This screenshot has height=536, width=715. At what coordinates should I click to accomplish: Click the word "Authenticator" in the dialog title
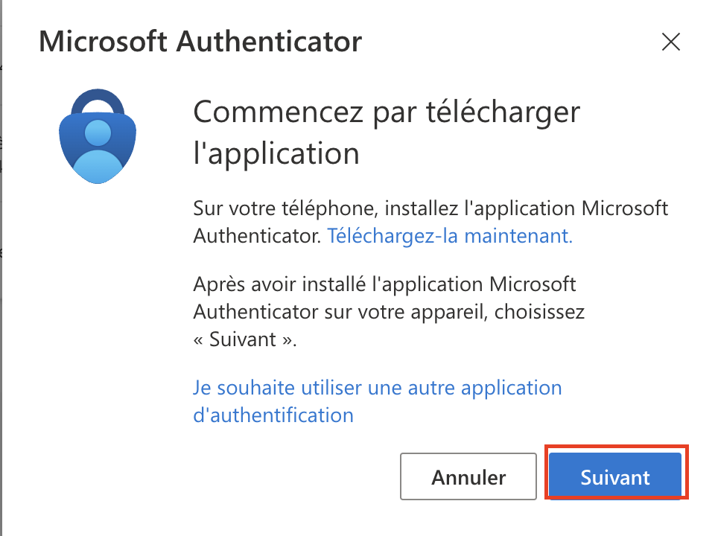pos(269,42)
